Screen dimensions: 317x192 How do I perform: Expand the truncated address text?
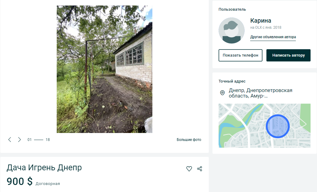tap(260, 93)
